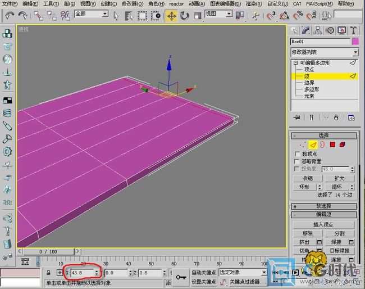Toggle Angle Snap icon

pos(284,16)
